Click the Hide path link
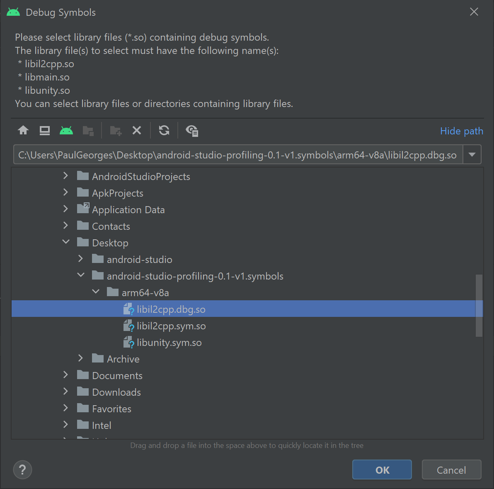This screenshot has height=489, width=494. (461, 131)
